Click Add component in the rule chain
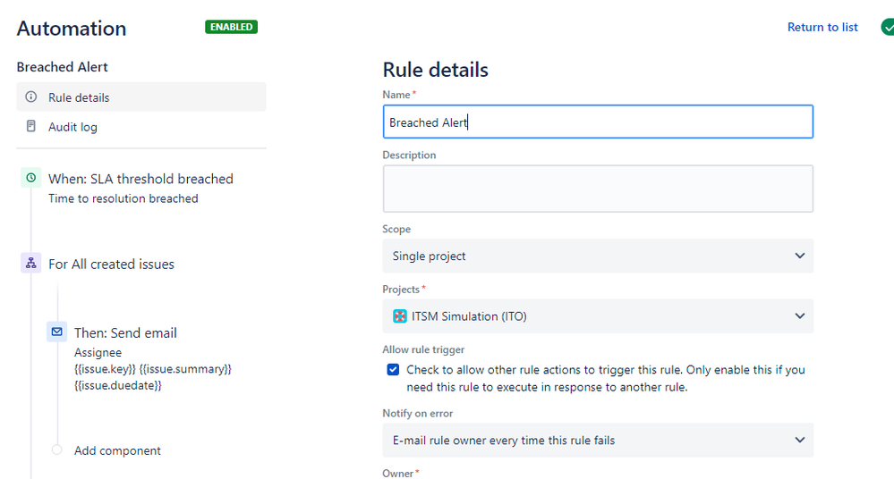 117,450
